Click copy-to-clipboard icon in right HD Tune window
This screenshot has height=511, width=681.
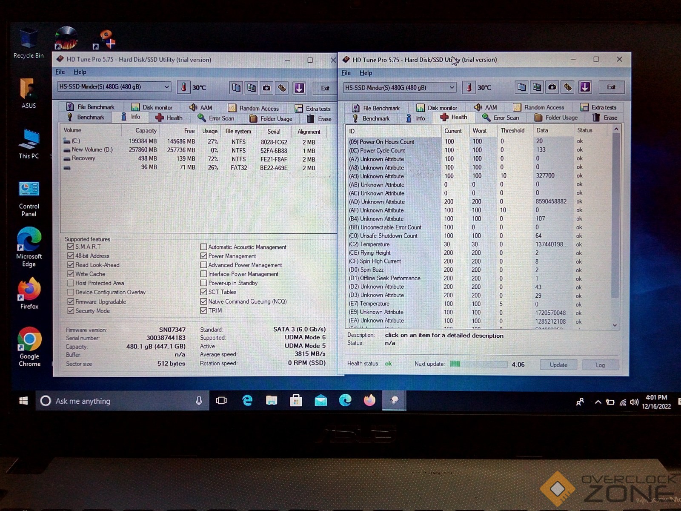pyautogui.click(x=521, y=87)
